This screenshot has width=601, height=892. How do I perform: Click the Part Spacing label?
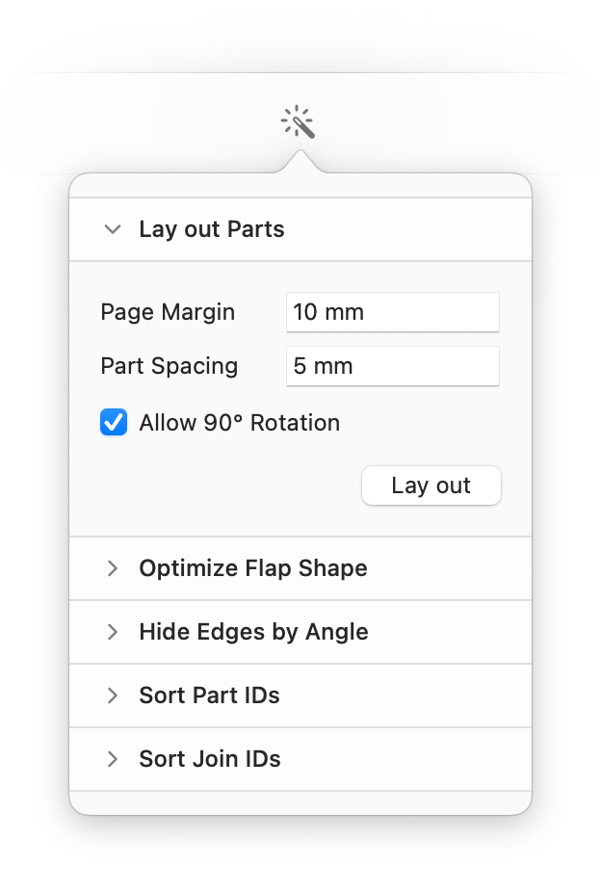[x=169, y=366]
